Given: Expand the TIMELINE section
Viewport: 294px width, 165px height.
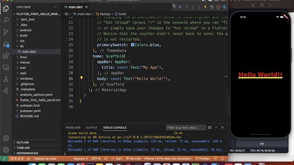Looking at the screenshot, I should 23,148.
